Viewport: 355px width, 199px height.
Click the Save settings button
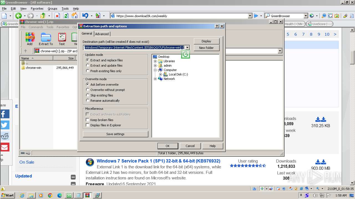pos(115,134)
